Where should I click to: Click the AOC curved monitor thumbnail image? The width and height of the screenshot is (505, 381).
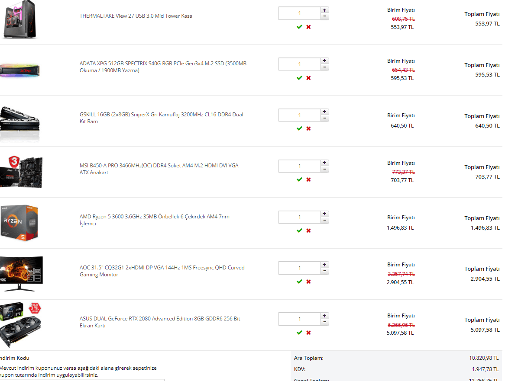22,273
